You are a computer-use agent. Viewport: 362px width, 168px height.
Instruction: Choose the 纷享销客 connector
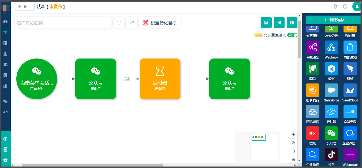click(313, 93)
